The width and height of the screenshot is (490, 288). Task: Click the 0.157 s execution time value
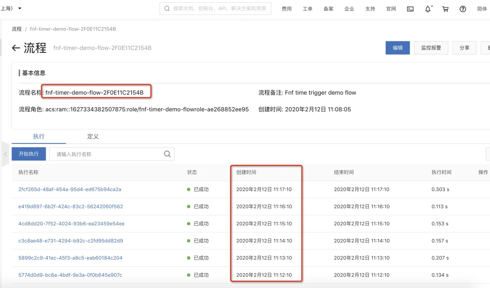[x=440, y=241]
